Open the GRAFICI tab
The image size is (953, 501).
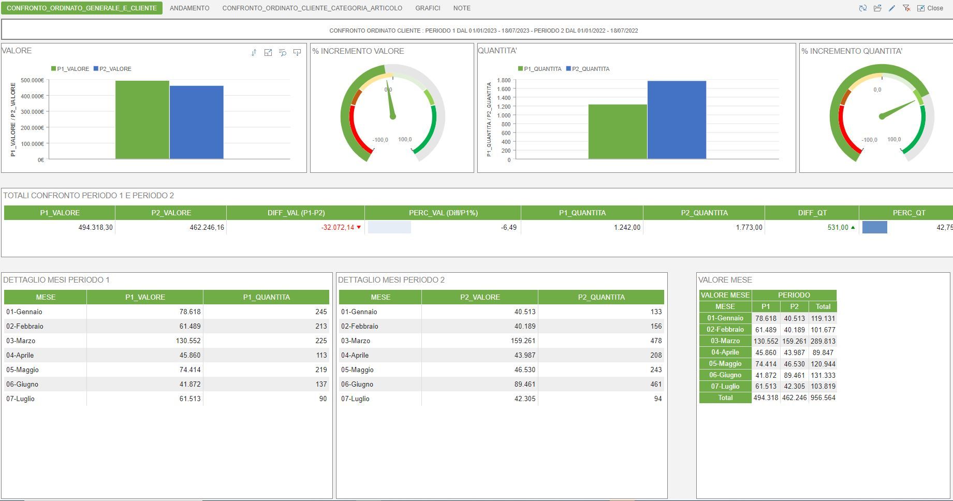point(428,8)
